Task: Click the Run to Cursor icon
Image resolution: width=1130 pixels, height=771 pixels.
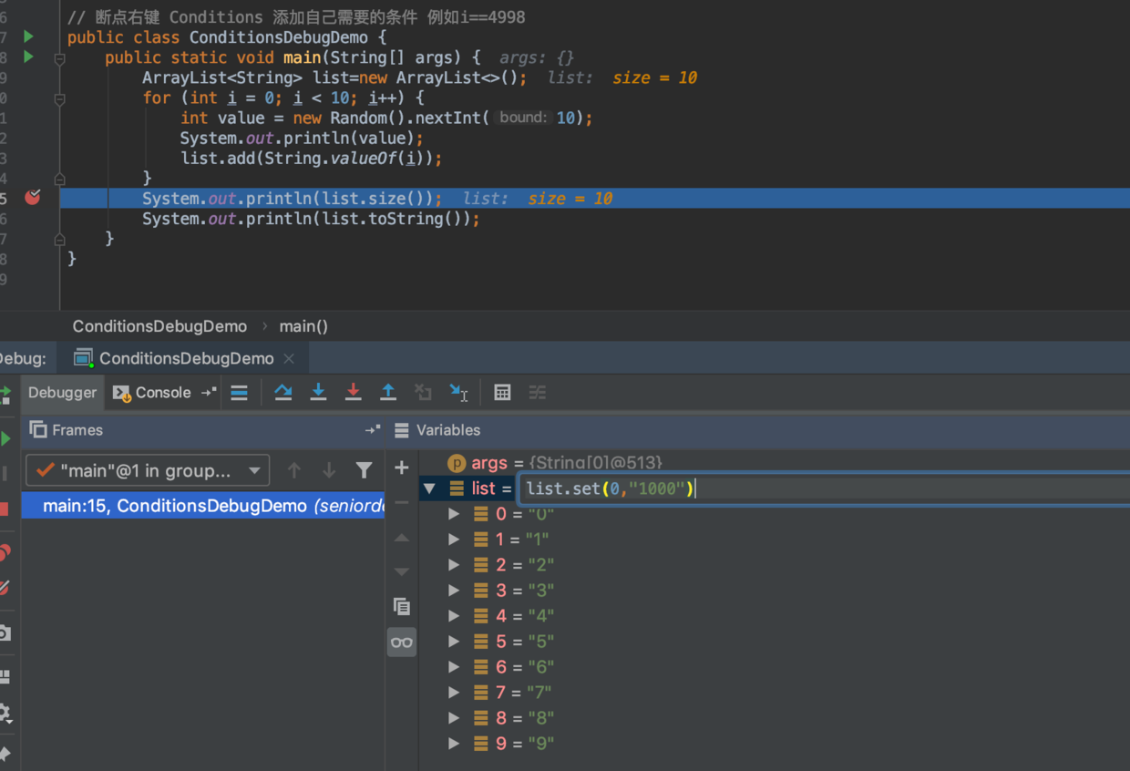Action: 458,392
